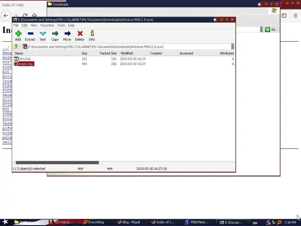This screenshot has height=226, width=301.
Task: Open the Info toolbar button
Action: coord(92,36)
